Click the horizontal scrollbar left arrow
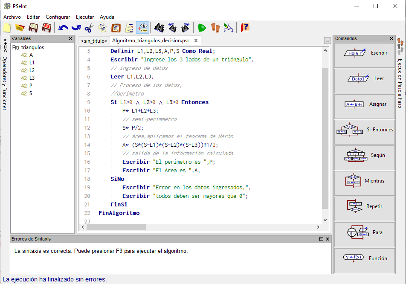 coord(83,227)
